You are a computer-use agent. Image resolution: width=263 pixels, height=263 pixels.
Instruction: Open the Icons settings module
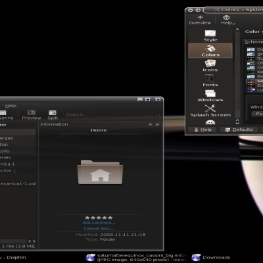(x=210, y=66)
